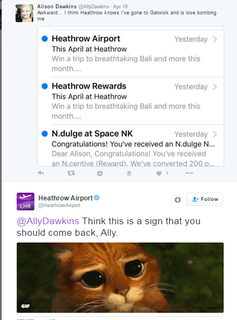
Task: Click the verified badge next to Heathrow Airport
Action: (97, 198)
